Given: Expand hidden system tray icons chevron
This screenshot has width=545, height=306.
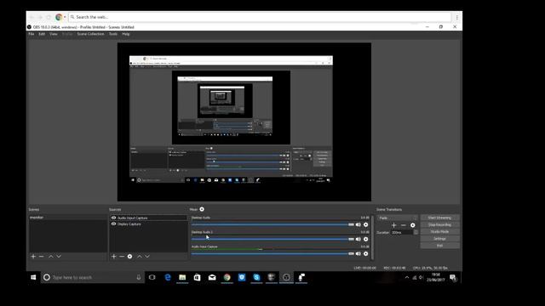Looking at the screenshot, I should click(x=407, y=277).
